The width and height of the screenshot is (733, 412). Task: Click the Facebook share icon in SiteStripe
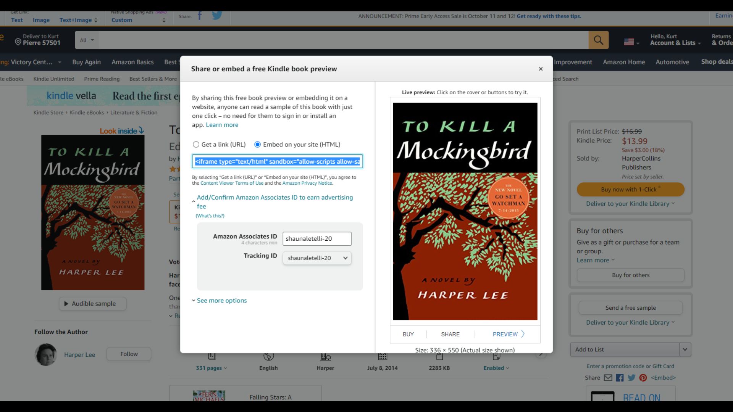(200, 16)
